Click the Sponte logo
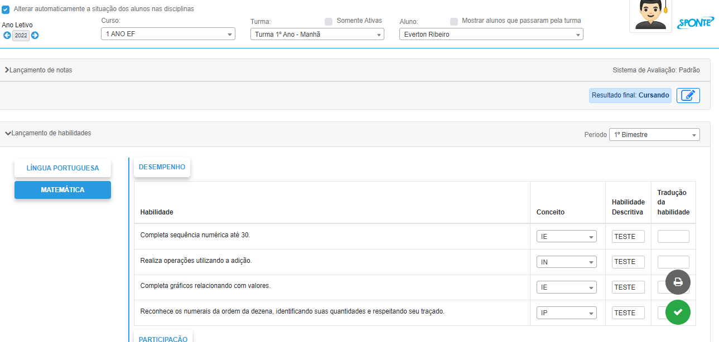This screenshot has height=342, width=719. pos(695,23)
